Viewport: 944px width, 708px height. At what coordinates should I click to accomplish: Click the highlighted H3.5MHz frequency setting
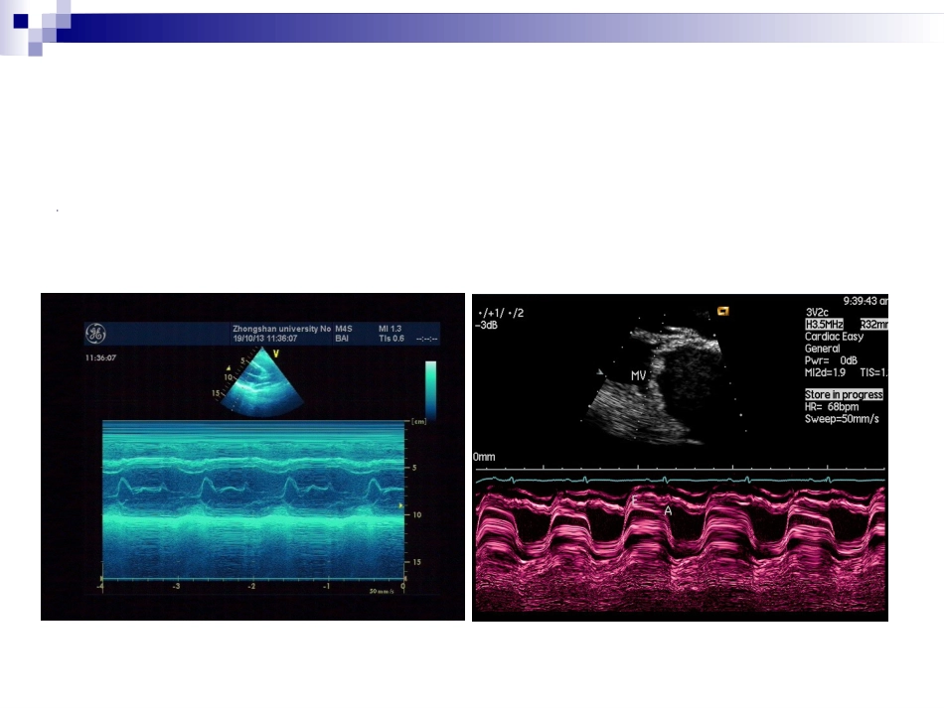point(824,325)
